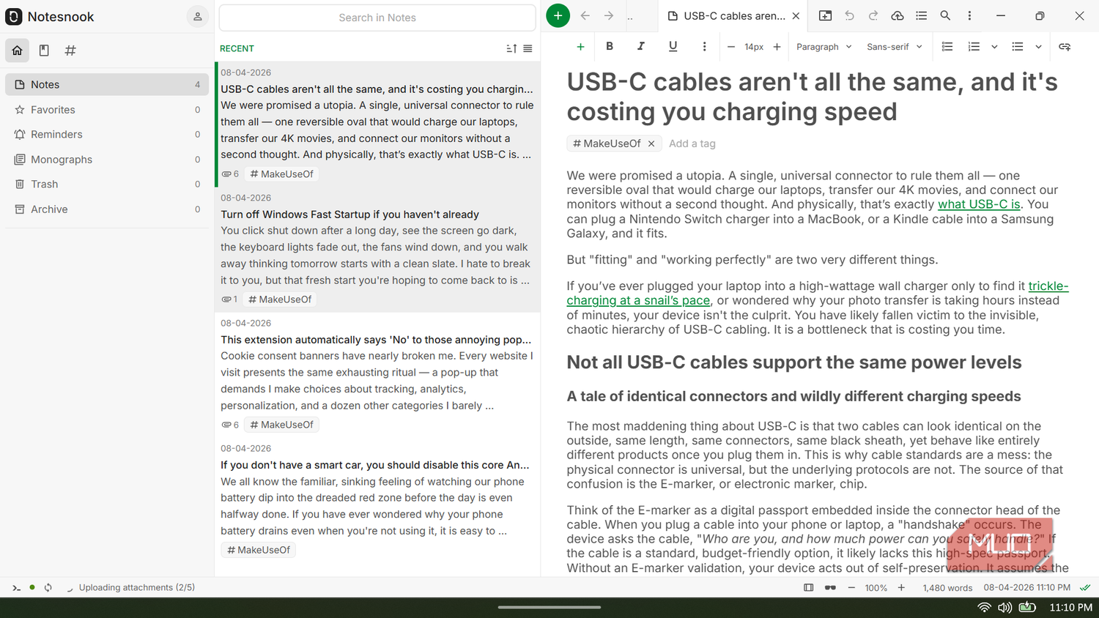Image resolution: width=1099 pixels, height=618 pixels.
Task: Open the 'Turn off Windows Fast Startup' note
Action: [377, 249]
